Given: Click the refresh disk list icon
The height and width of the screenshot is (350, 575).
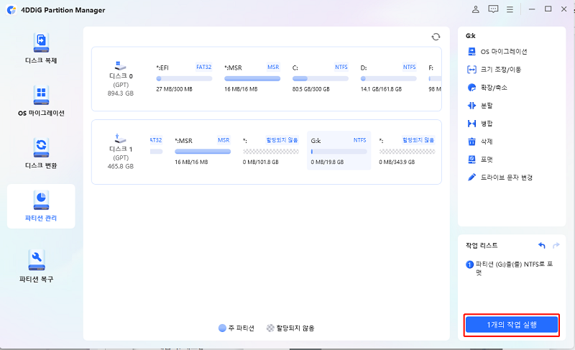Looking at the screenshot, I should click(x=436, y=37).
